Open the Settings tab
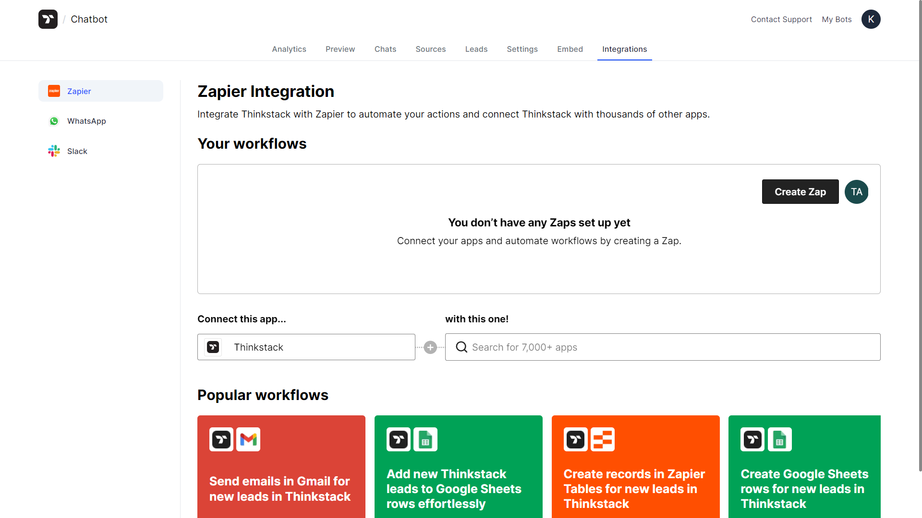Screen dimensions: 922x518 (x=522, y=49)
